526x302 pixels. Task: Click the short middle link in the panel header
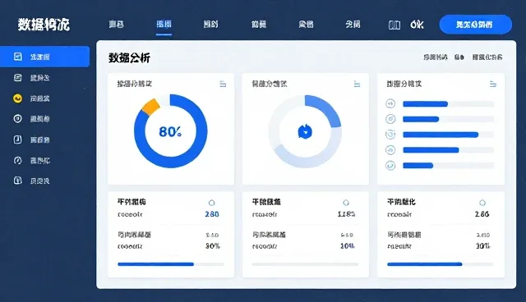pyautogui.click(x=459, y=57)
